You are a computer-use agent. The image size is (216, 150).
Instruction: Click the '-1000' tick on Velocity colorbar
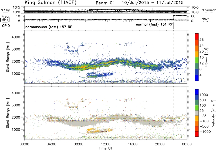[x=205, y=132]
